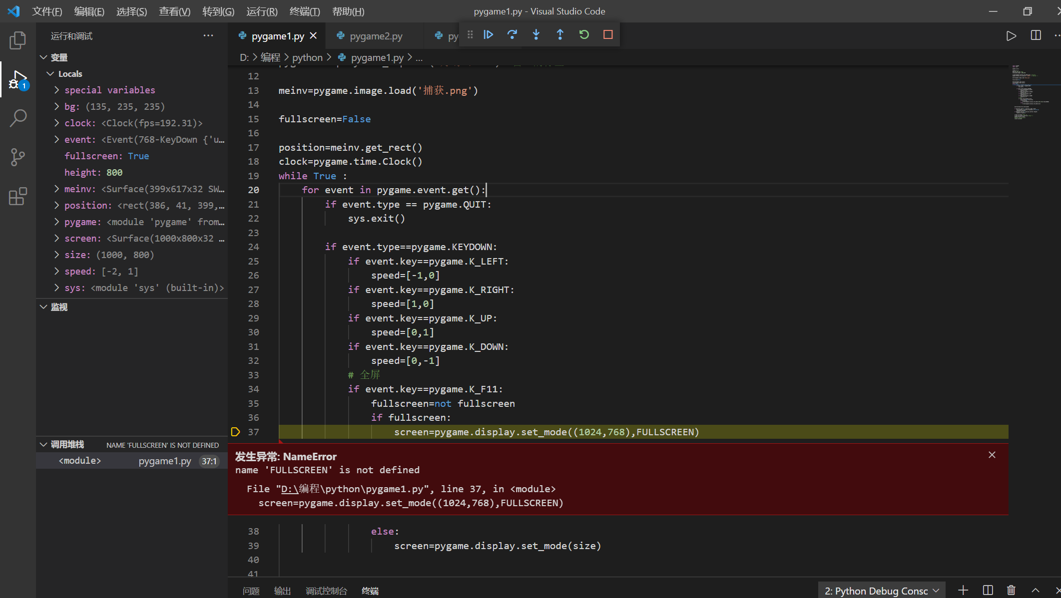
Task: Expand special variables node
Action: pyautogui.click(x=56, y=90)
